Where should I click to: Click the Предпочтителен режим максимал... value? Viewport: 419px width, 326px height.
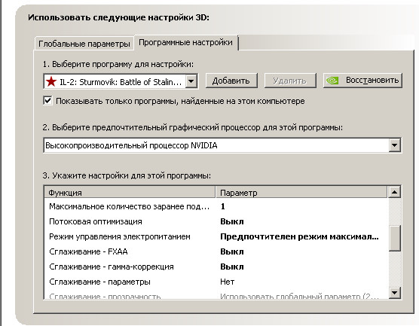tap(299, 237)
